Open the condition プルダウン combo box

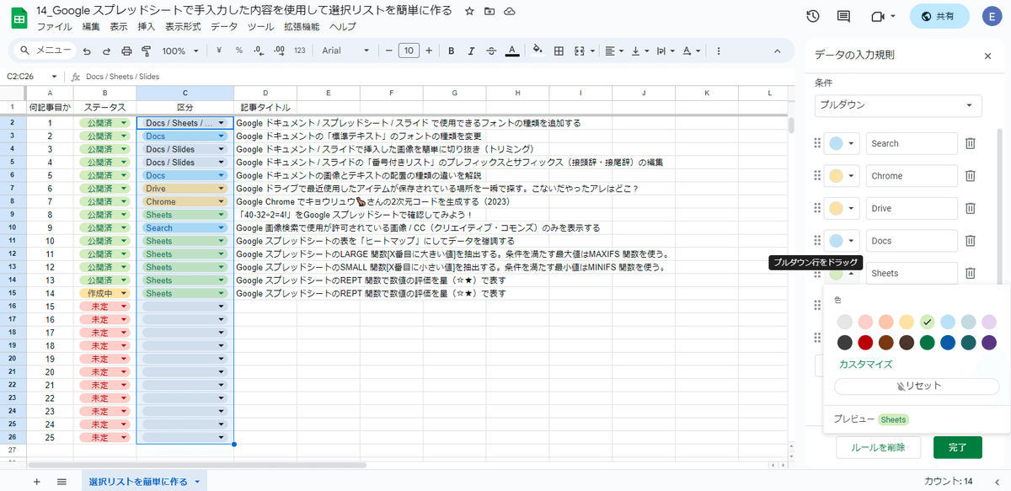tap(898, 105)
